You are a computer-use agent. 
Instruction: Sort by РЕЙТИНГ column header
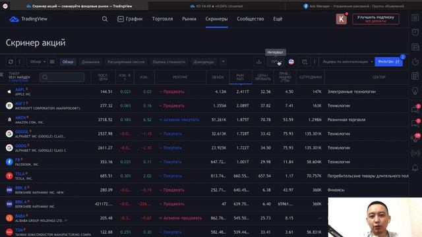coord(180,77)
